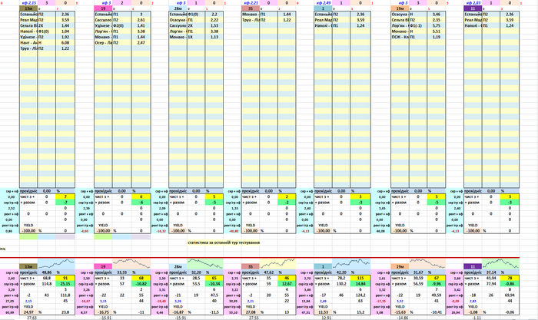Click the odds cell 5,51

[x=437, y=31]
